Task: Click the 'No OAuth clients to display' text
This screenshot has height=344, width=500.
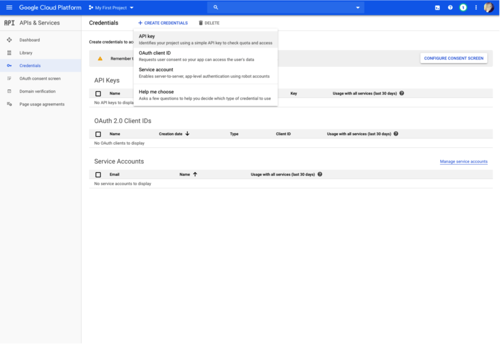Action: click(119, 143)
